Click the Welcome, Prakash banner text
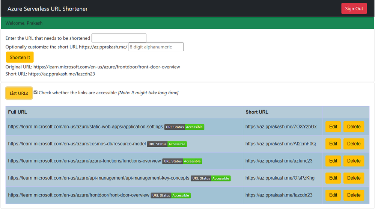 [24, 23]
